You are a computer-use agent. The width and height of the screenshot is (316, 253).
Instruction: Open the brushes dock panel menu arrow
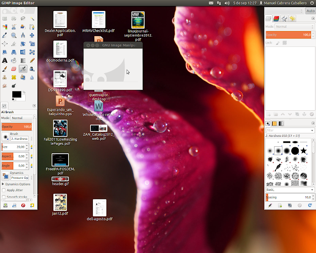(x=313, y=123)
